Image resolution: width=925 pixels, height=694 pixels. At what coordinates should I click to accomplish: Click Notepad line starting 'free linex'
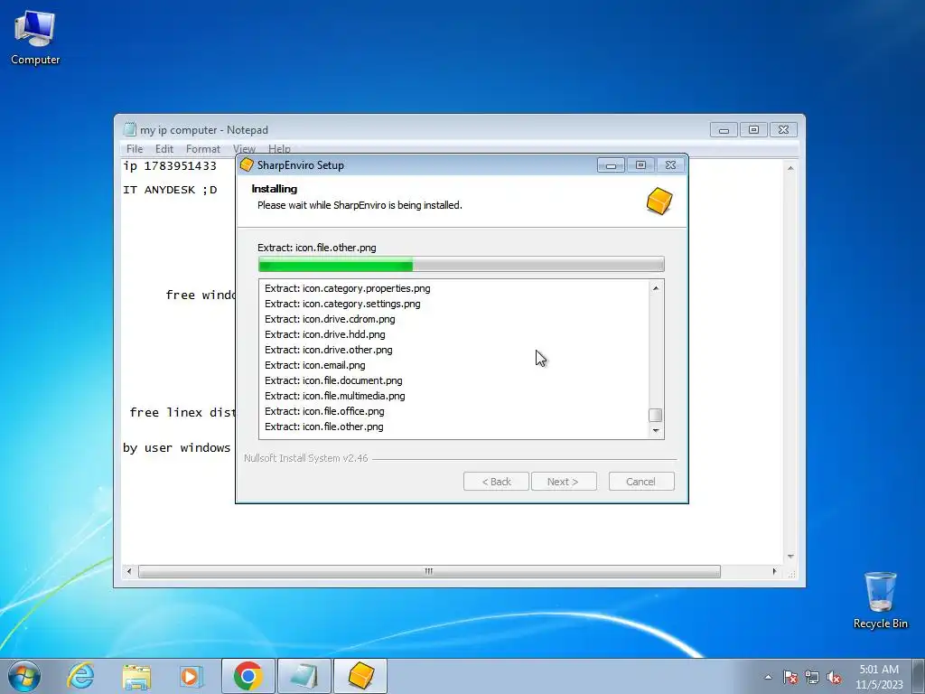[182, 412]
